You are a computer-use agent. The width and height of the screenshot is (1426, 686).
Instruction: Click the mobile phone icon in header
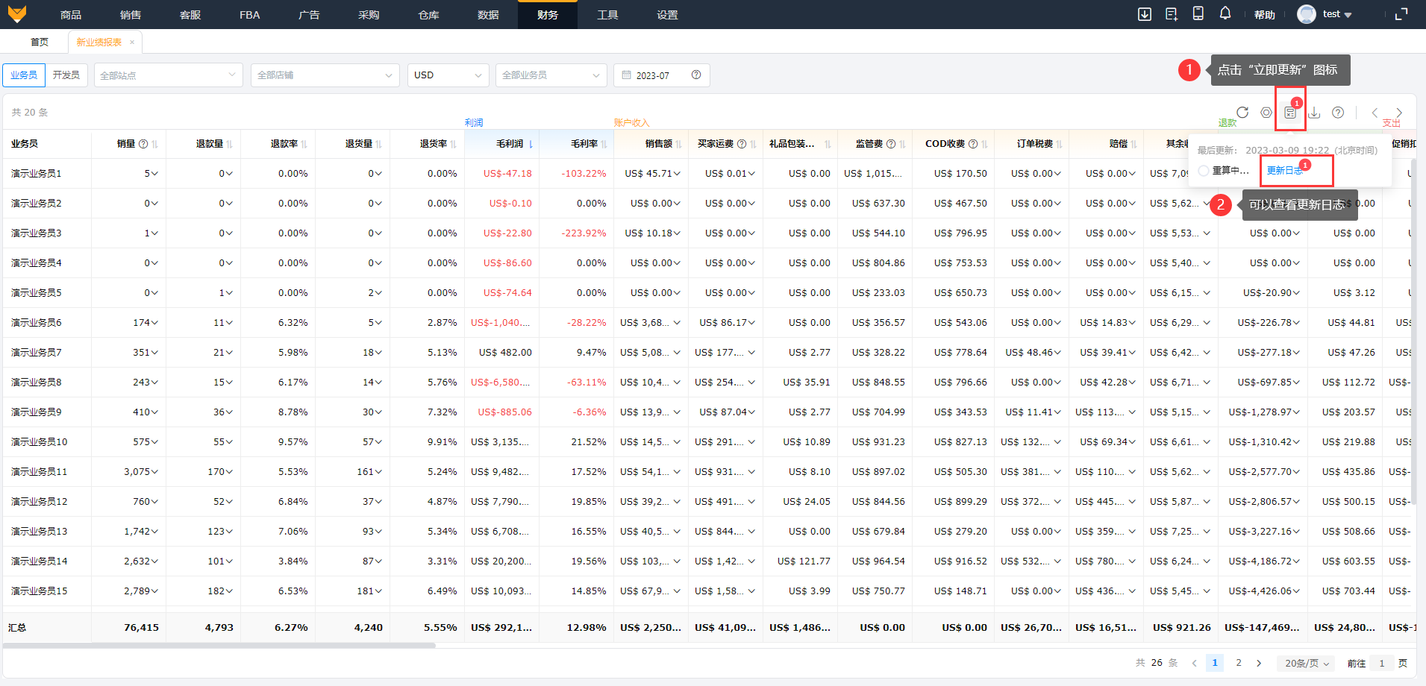coord(1198,14)
